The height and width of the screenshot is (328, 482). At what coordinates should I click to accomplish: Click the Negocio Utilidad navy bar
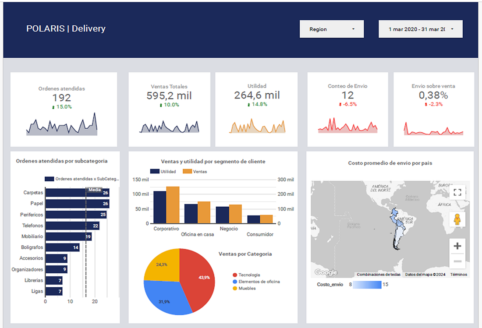(223, 215)
